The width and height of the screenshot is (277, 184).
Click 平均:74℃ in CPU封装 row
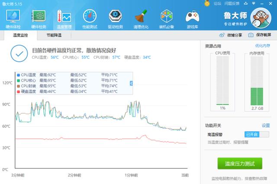pos(109,86)
